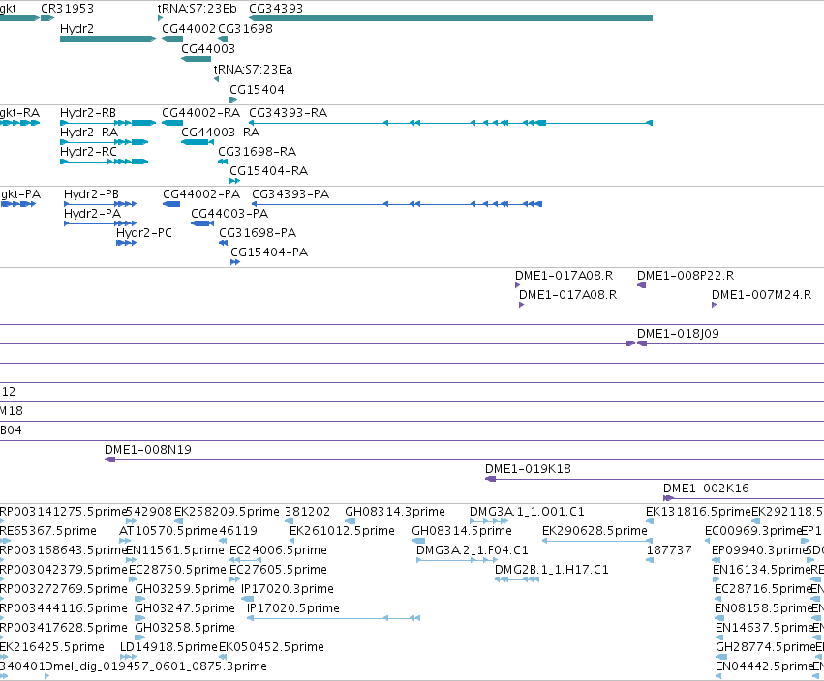
Task: Select the EC24006.5prime EST label
Action: (278, 550)
